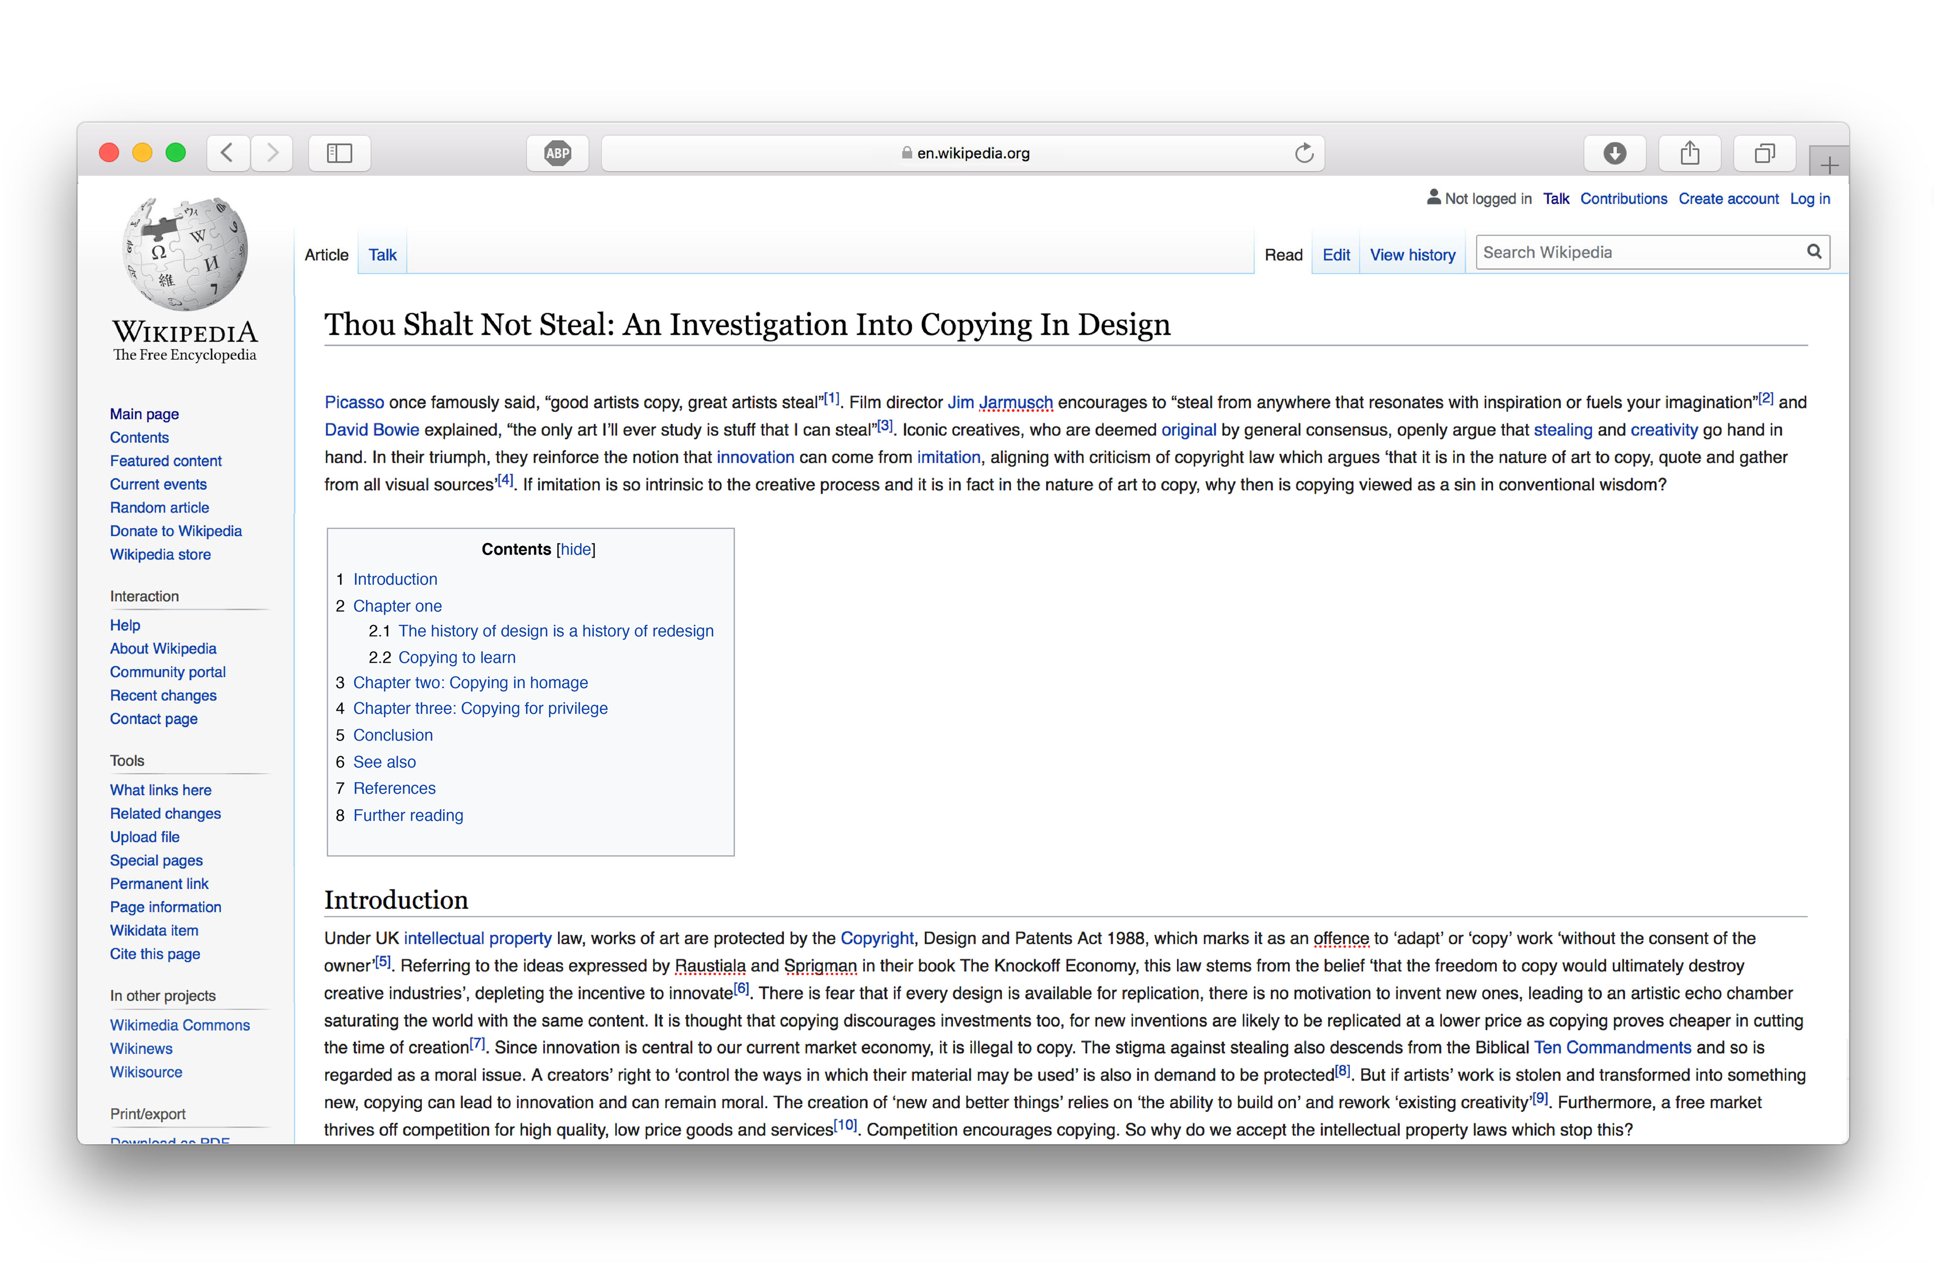The width and height of the screenshot is (1934, 1285).
Task: Open the Help link
Action: click(125, 625)
